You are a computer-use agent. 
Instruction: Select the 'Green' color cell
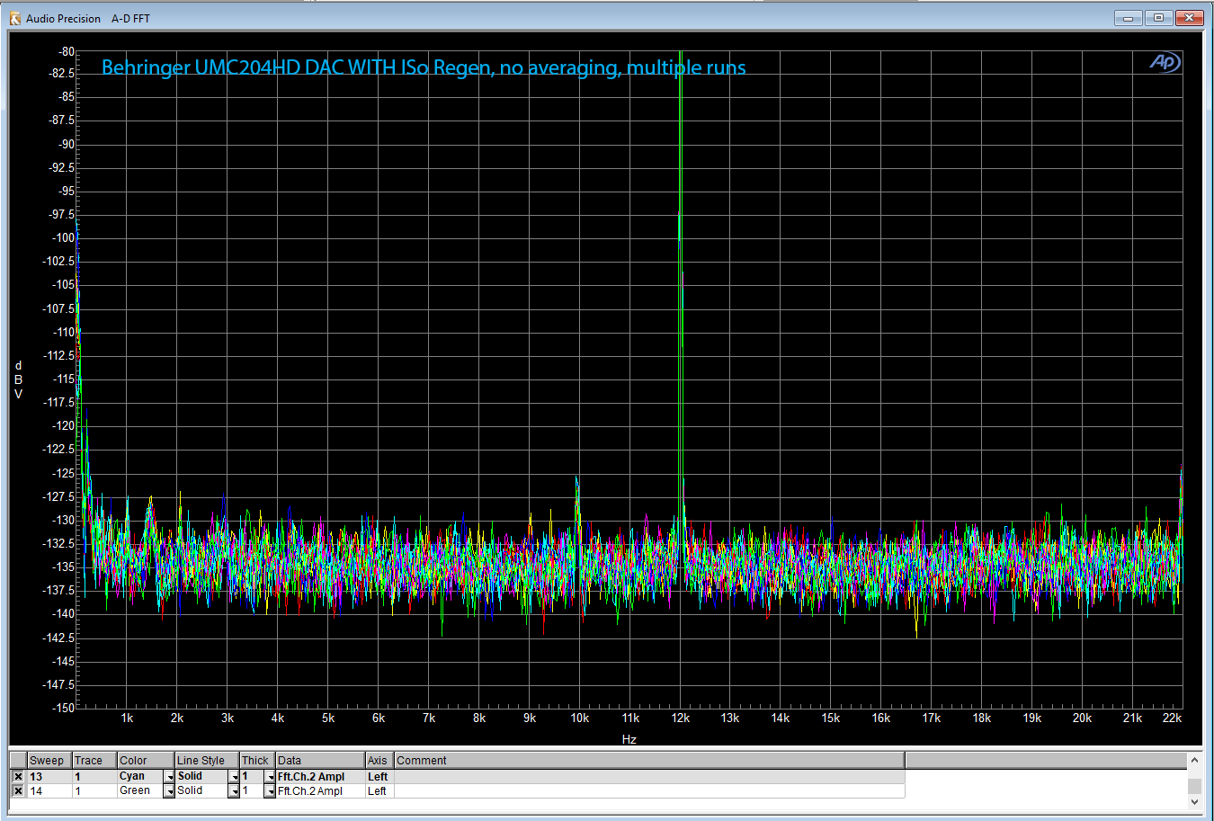[140, 791]
